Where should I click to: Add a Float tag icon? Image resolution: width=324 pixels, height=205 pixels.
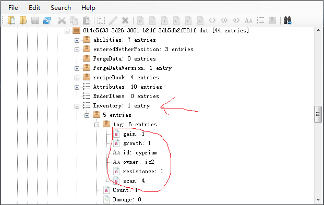188,20
